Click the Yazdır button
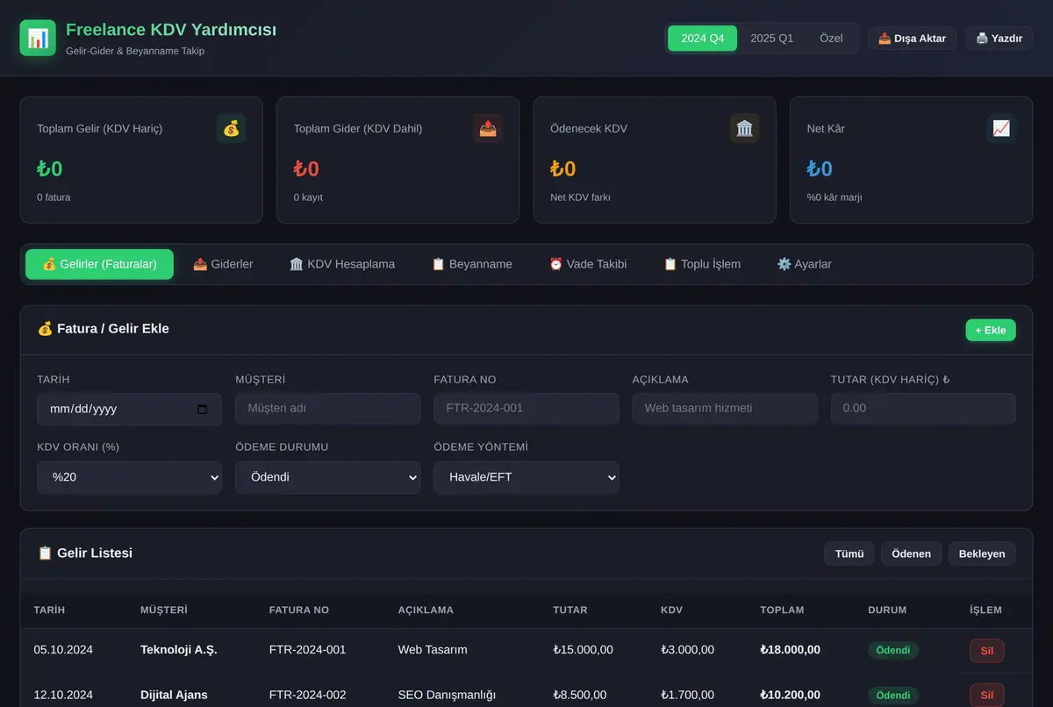1053x707 pixels. [x=999, y=38]
